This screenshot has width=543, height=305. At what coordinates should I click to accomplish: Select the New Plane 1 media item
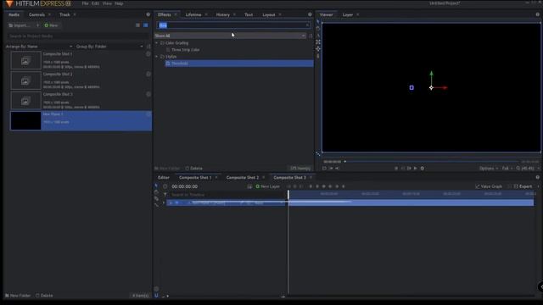81,120
